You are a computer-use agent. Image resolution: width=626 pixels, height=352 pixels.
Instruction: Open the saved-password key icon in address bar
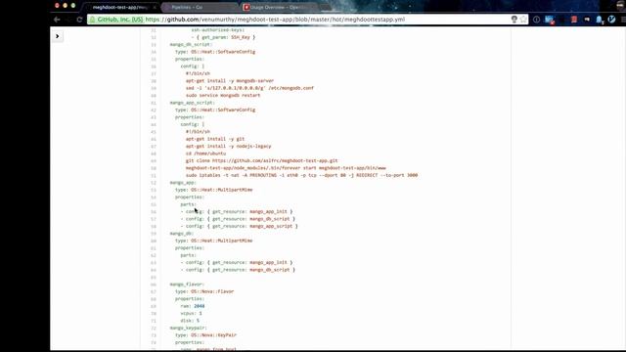pos(514,20)
